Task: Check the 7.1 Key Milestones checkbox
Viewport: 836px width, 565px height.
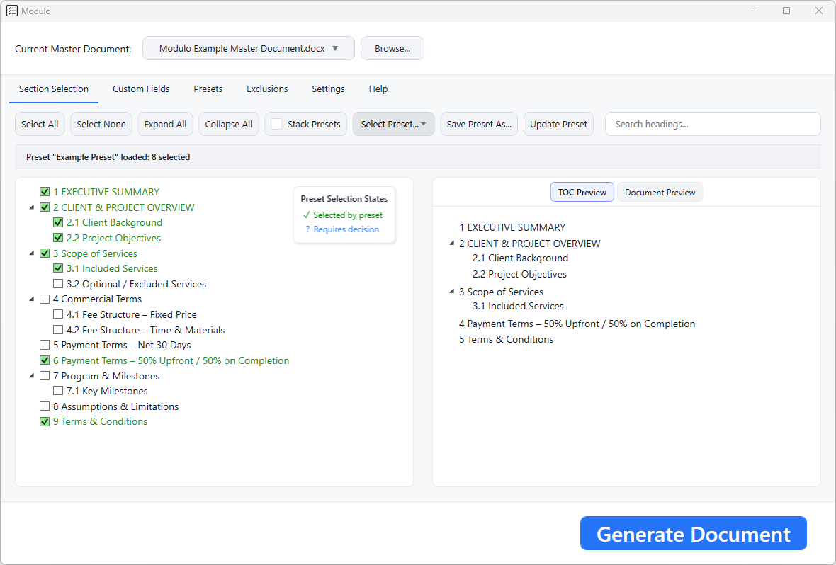Action: pyautogui.click(x=58, y=391)
